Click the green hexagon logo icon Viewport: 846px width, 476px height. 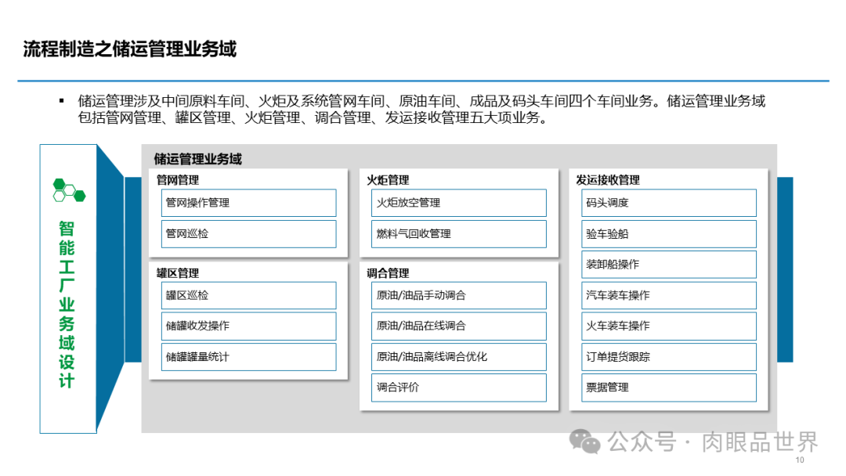point(69,190)
